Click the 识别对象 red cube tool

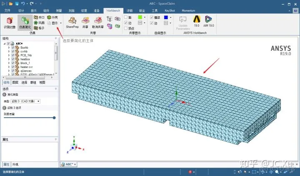[x=10, y=23]
